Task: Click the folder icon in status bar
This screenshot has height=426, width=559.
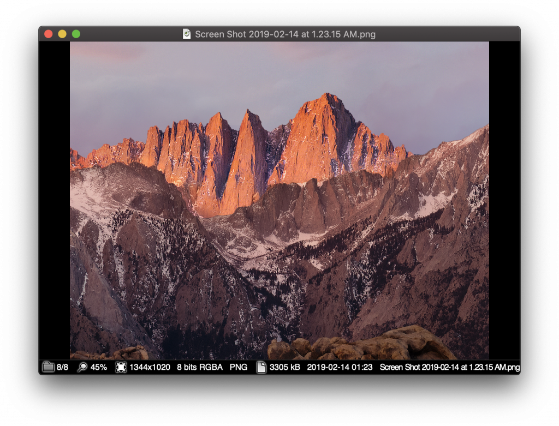Action: point(48,367)
